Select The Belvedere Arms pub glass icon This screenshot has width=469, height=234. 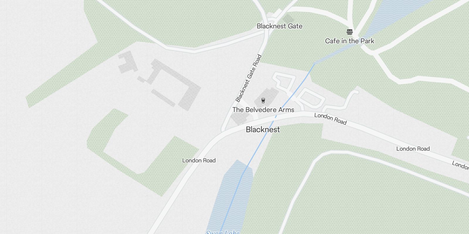click(263, 101)
